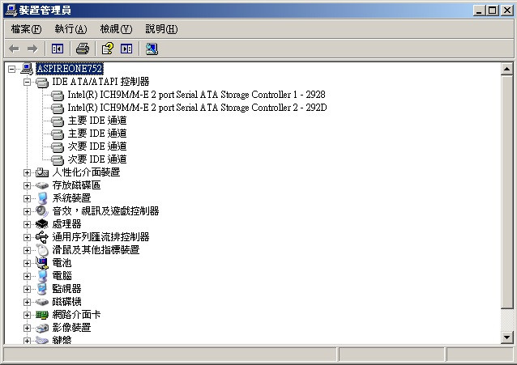
Task: Click Scan for hardware changes toolbar icon
Action: 152,49
